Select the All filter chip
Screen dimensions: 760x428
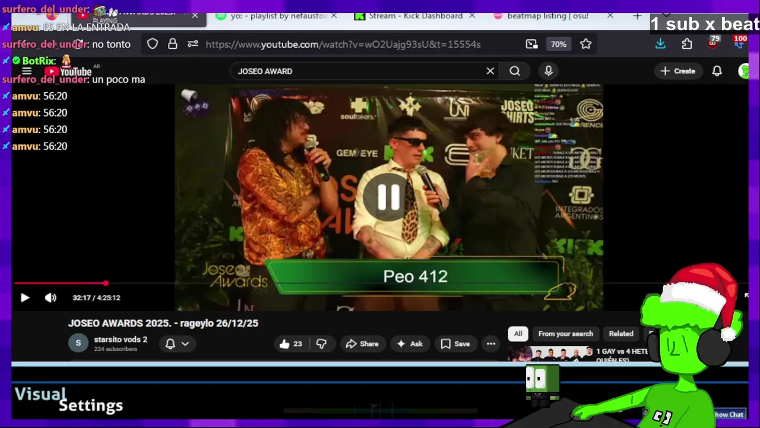(x=518, y=333)
